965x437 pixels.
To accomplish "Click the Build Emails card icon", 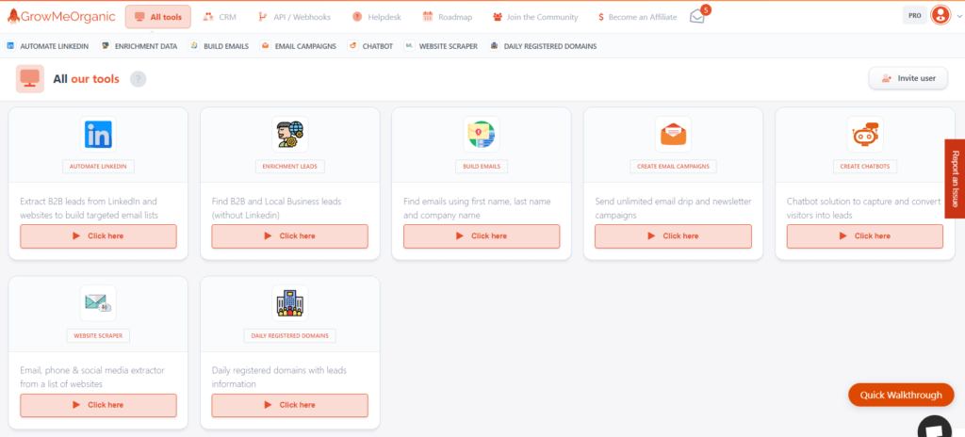I will tap(482, 134).
